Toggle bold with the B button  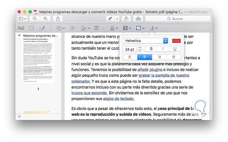click(151, 49)
